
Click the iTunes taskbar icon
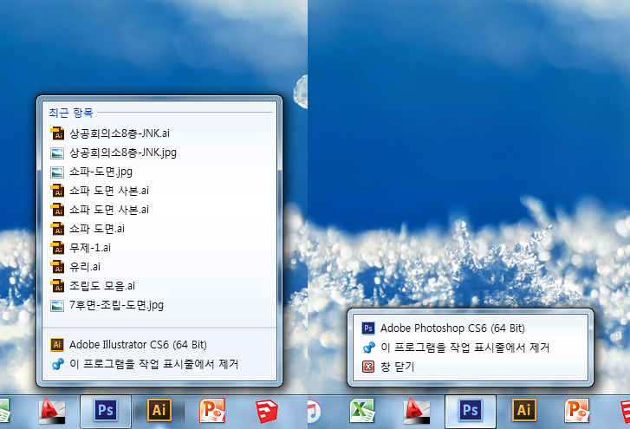point(314,411)
